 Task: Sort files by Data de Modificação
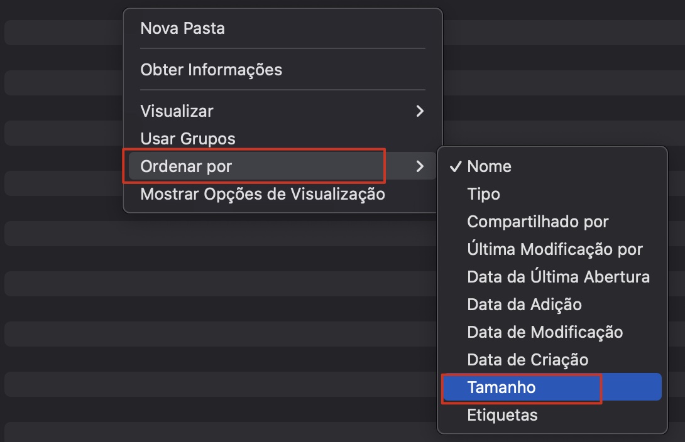coord(544,332)
